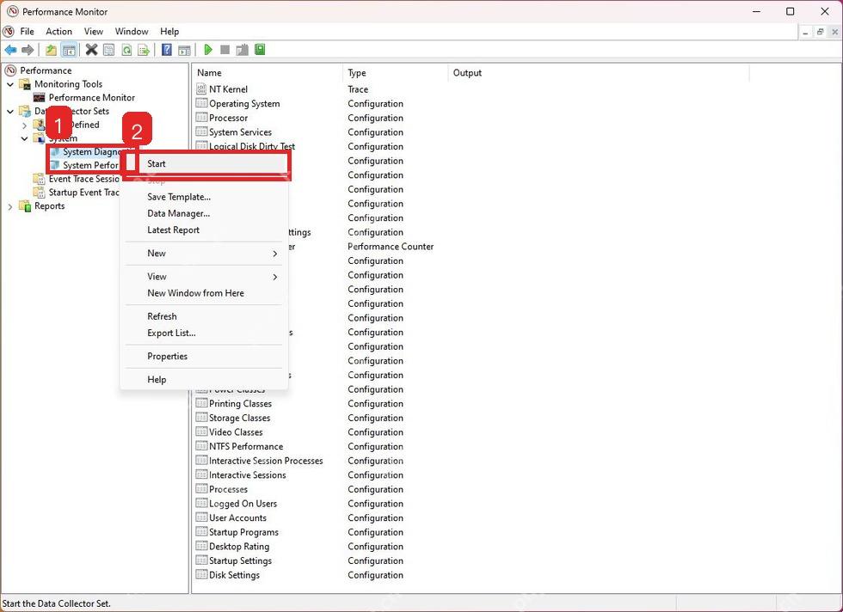The height and width of the screenshot is (612, 843).
Task: Open the Action menu in menu bar
Action: (x=58, y=31)
